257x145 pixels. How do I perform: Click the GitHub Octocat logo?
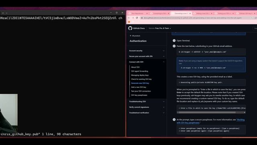(x=130, y=28)
